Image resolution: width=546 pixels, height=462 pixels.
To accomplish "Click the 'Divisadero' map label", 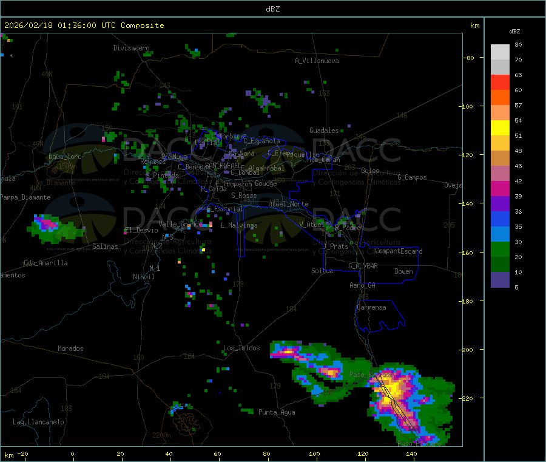I will [131, 48].
